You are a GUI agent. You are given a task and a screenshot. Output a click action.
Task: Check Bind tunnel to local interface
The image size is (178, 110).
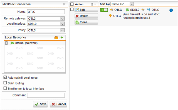(x=5, y=88)
